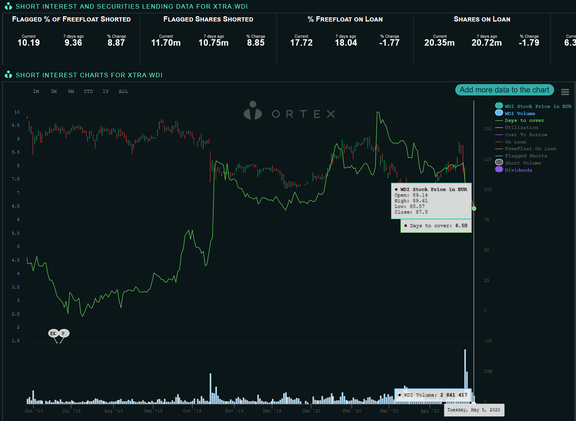The width and height of the screenshot is (576, 421).
Task: Click the purple Dividends legend swatch
Action: point(499,169)
